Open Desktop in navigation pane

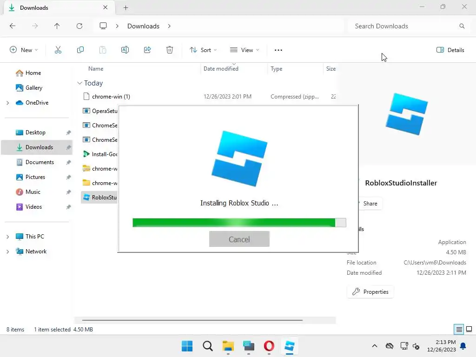click(35, 132)
